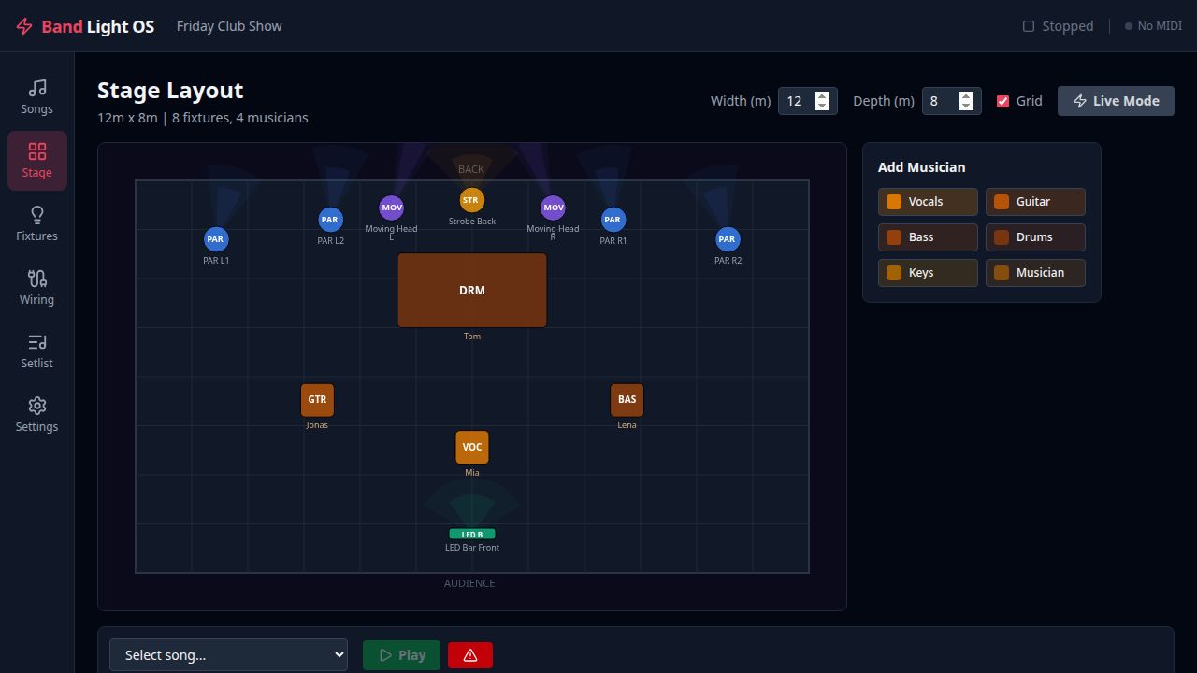Click the Friday Club Show title
Image resolution: width=1197 pixels, height=673 pixels.
tap(229, 26)
